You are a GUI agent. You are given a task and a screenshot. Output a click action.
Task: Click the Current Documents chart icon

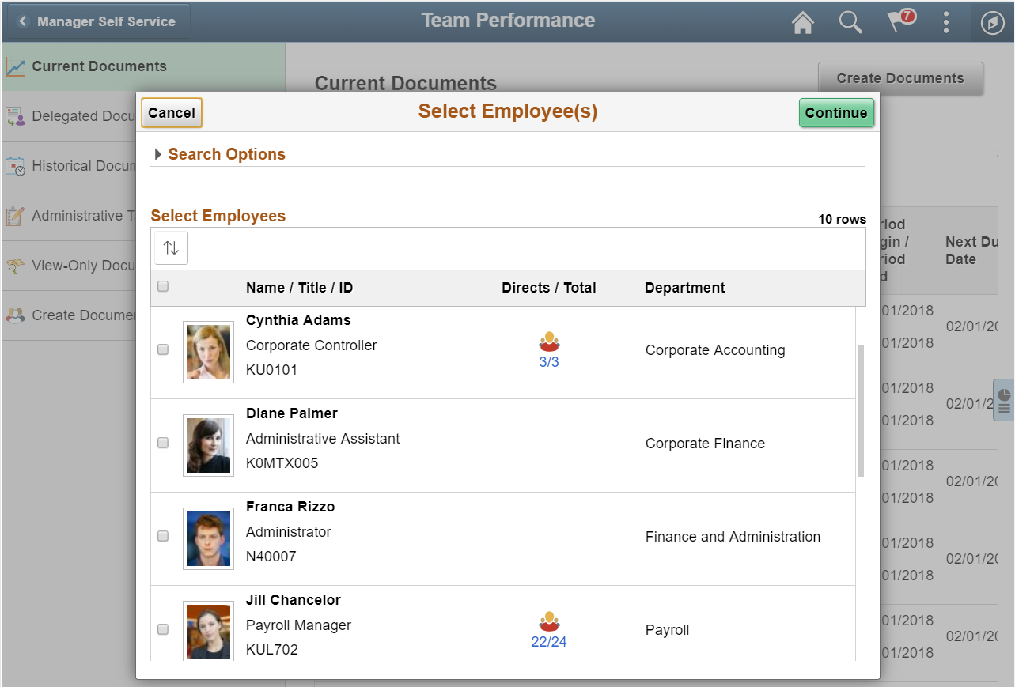(15, 67)
